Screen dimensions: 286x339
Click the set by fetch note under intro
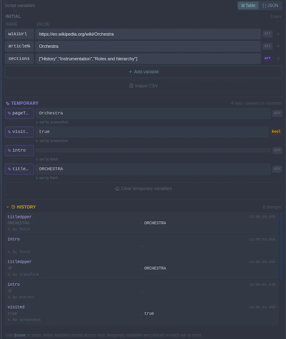47,159
